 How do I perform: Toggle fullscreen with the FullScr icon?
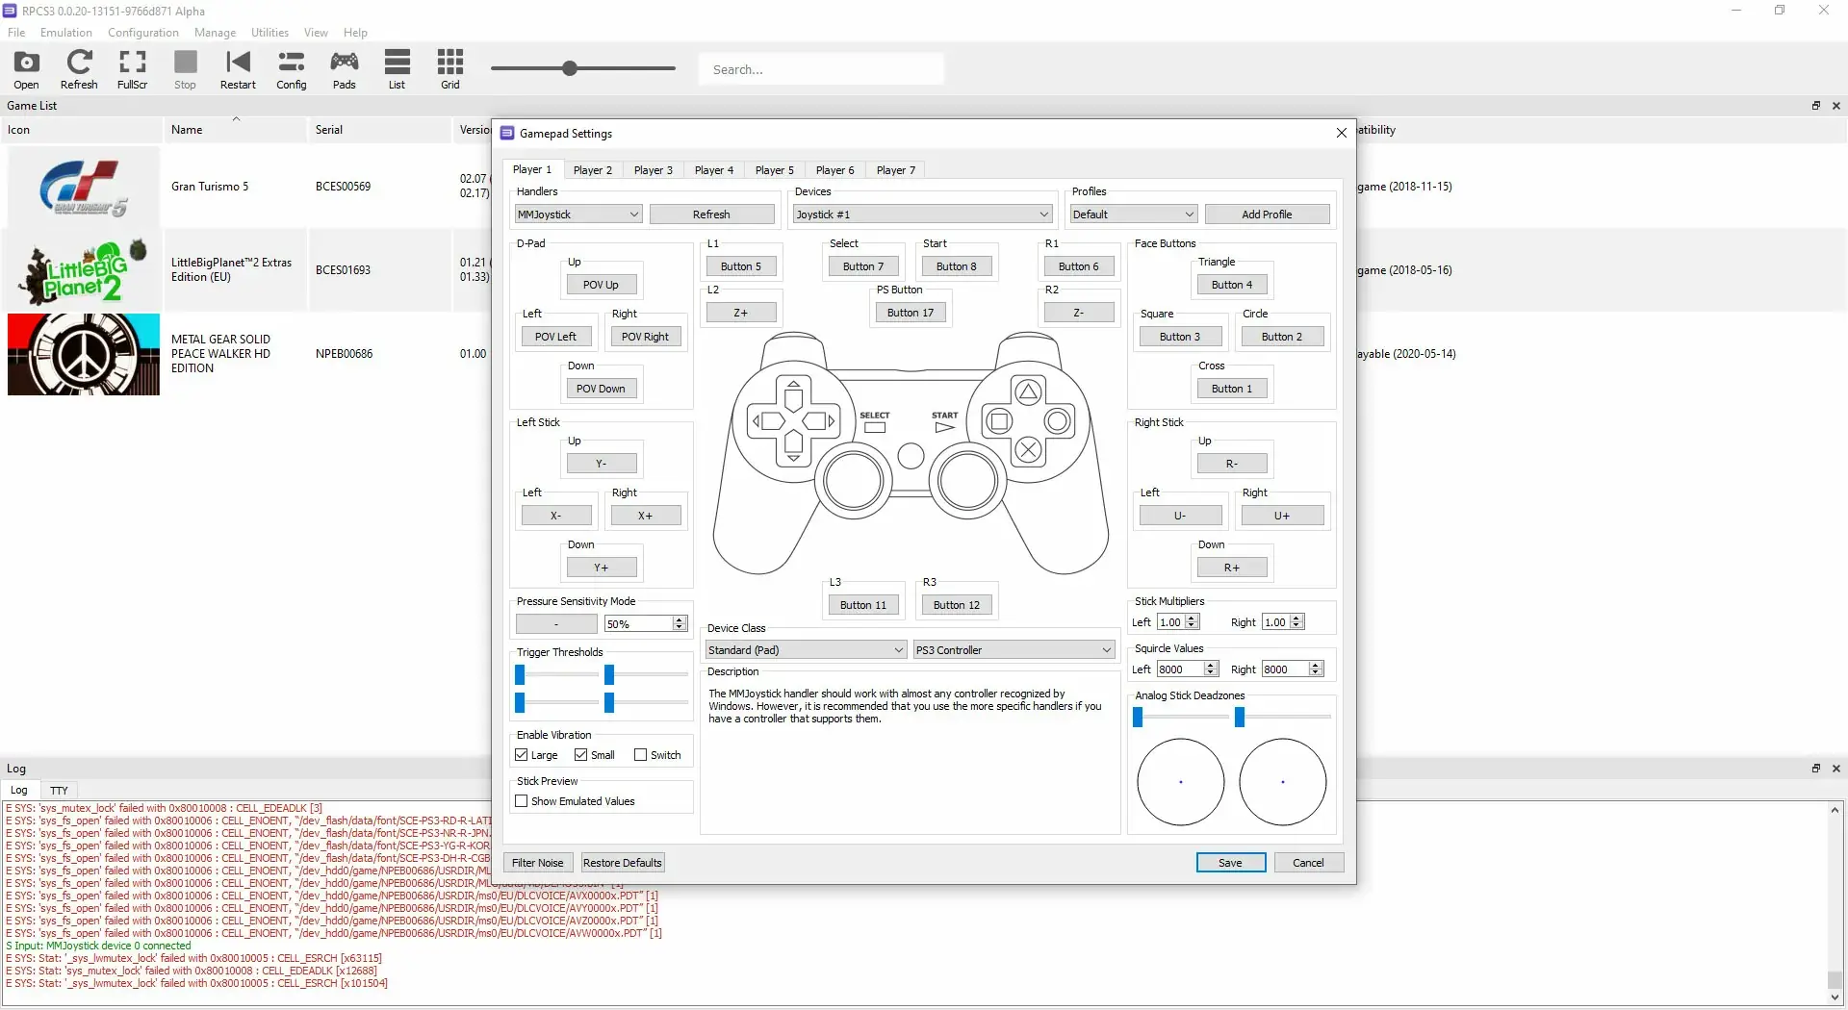click(132, 69)
